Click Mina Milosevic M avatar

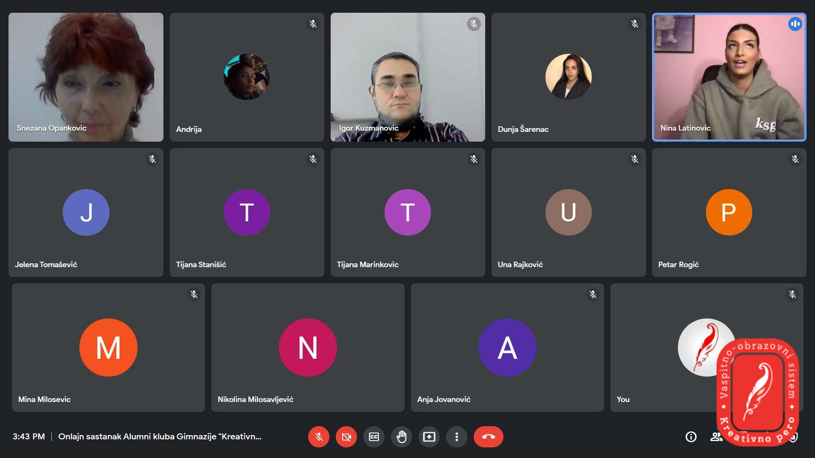[x=108, y=347]
